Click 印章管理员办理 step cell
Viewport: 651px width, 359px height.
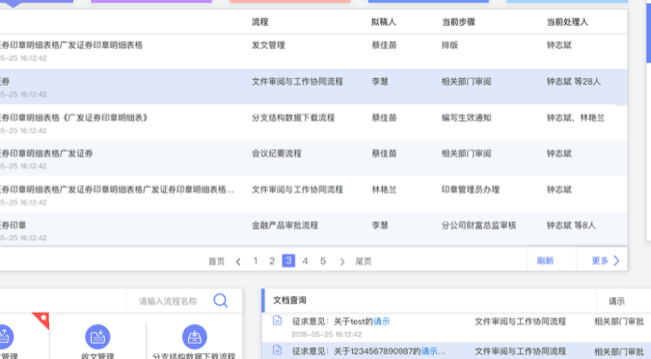point(471,189)
